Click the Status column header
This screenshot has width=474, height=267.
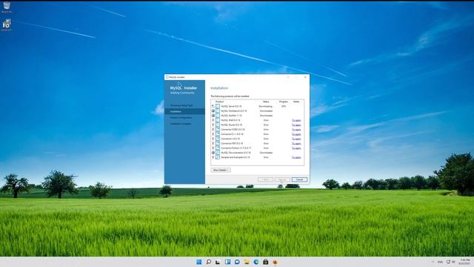[x=266, y=102]
